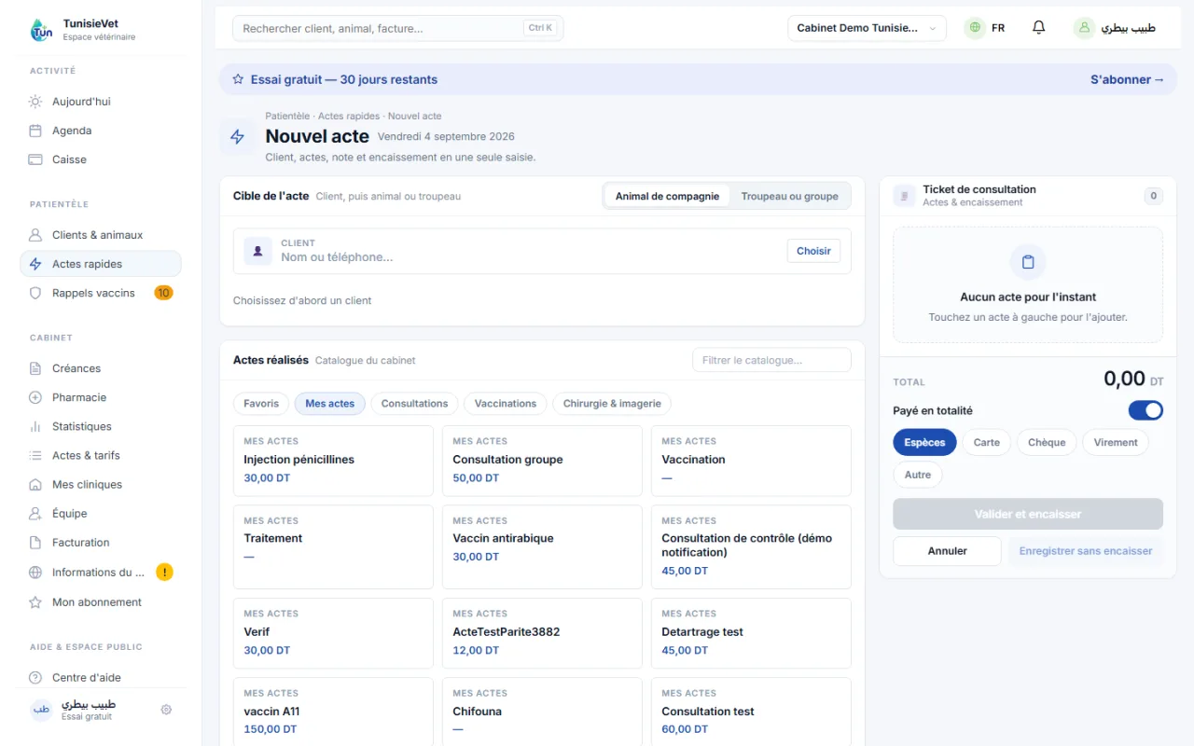This screenshot has height=746, width=1194.
Task: Click the lightning icon beside Nouvel acte heading
Action: click(237, 137)
